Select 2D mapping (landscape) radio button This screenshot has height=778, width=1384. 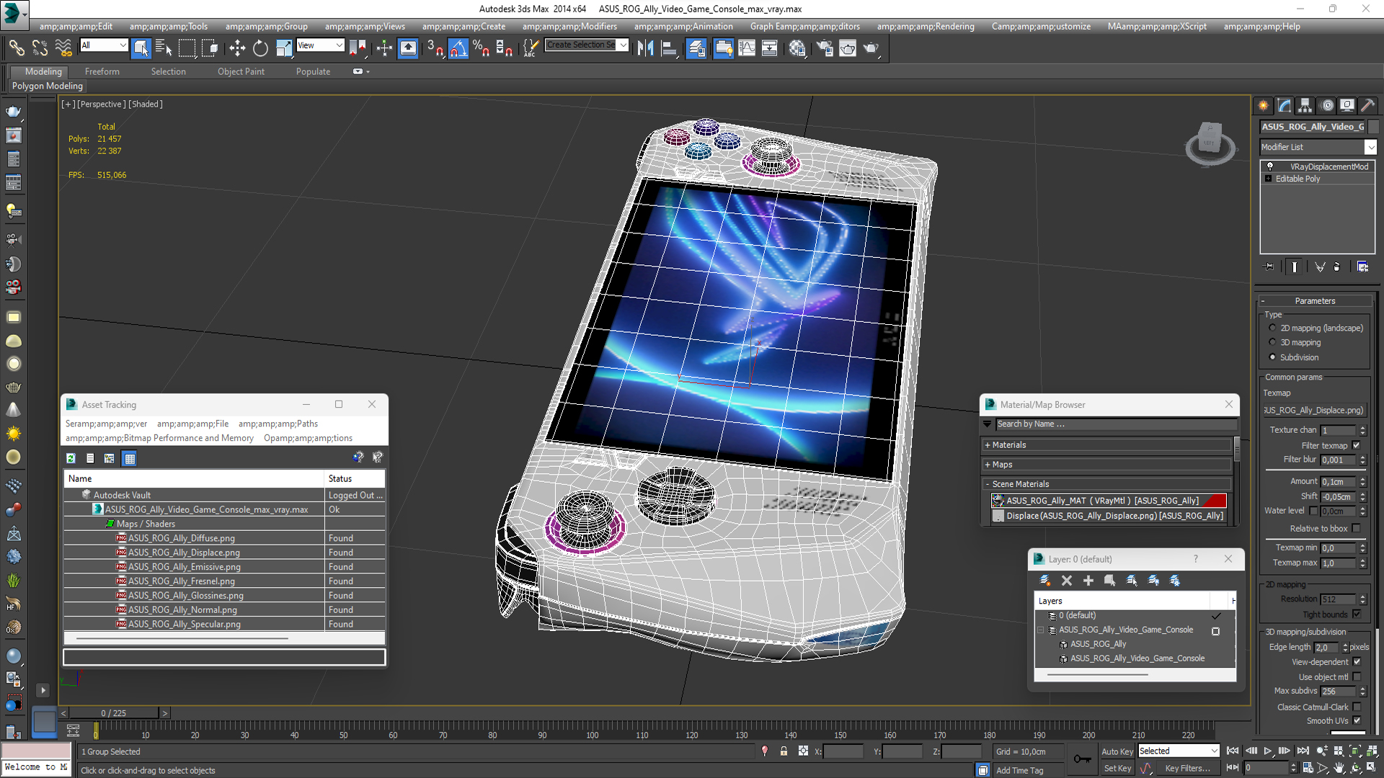(1272, 328)
